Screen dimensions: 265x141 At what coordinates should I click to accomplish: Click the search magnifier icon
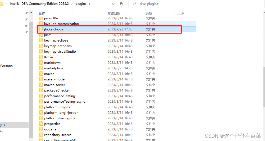click(134, 3)
